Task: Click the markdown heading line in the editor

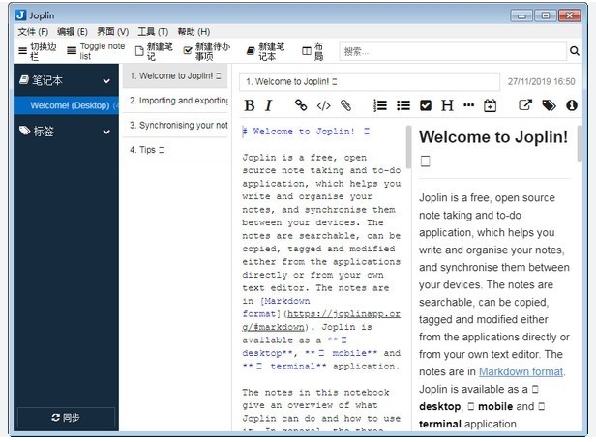Action: pyautogui.click(x=306, y=132)
